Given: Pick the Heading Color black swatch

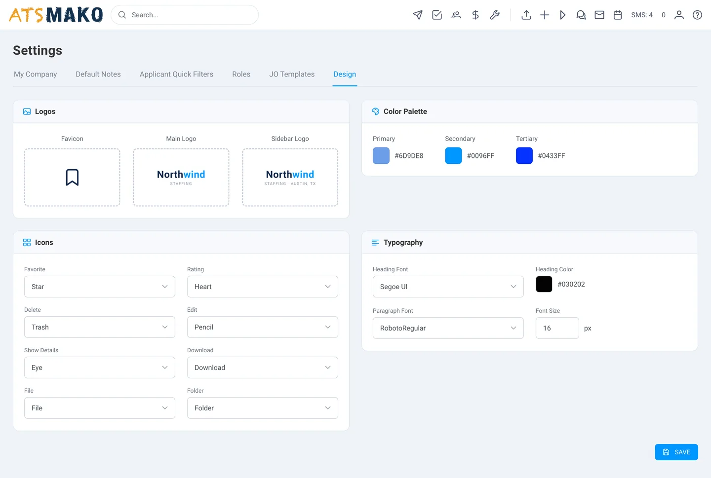Looking at the screenshot, I should (x=544, y=284).
